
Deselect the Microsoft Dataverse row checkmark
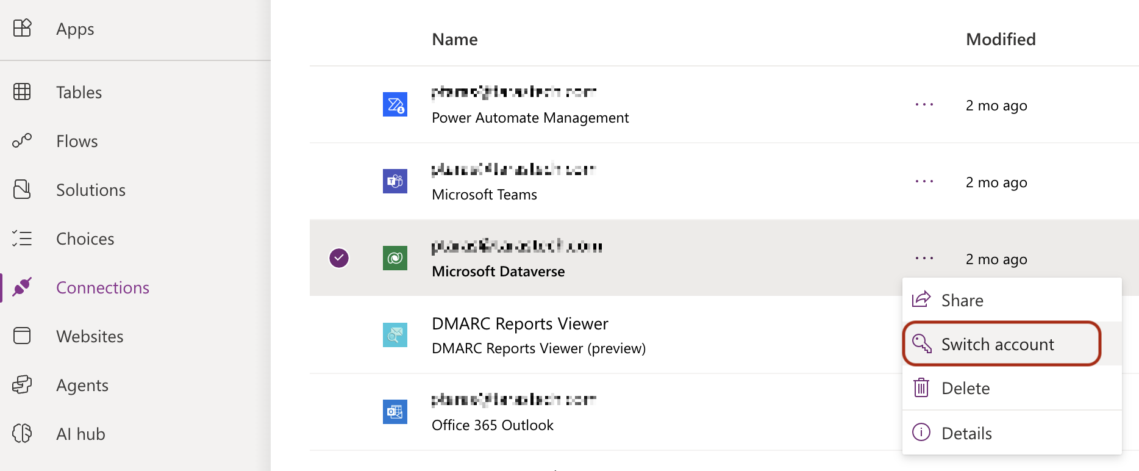(x=339, y=258)
